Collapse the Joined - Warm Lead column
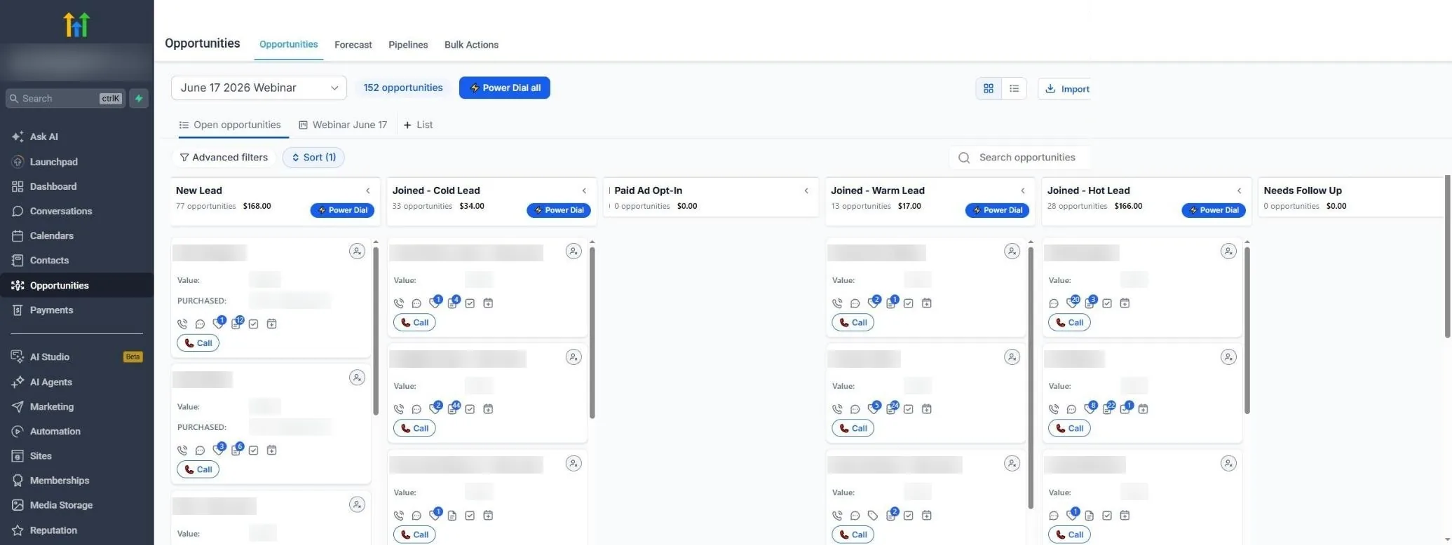The height and width of the screenshot is (545, 1452). pyautogui.click(x=1023, y=191)
